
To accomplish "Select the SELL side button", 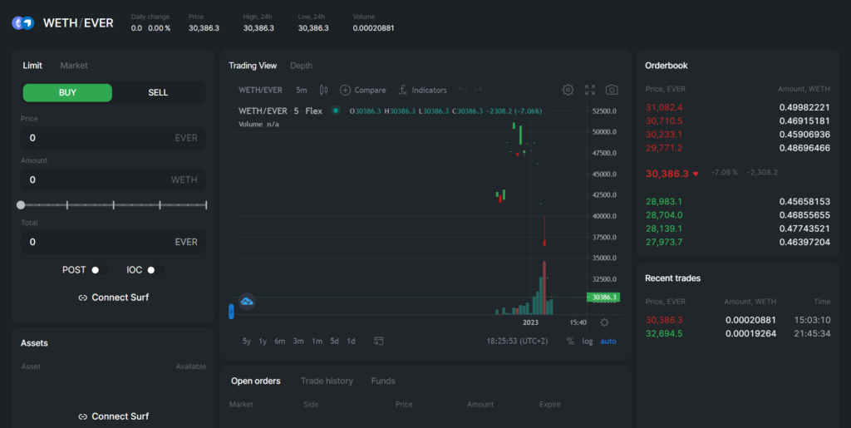I will point(158,93).
